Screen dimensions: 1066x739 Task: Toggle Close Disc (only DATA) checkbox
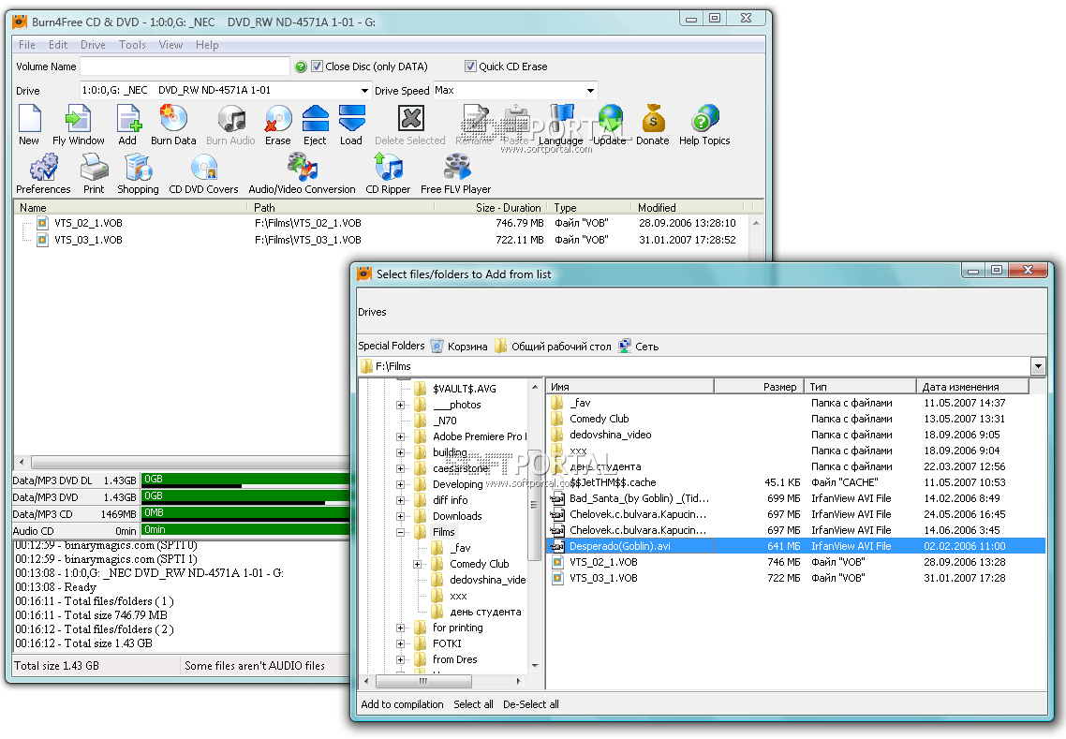pyautogui.click(x=318, y=67)
